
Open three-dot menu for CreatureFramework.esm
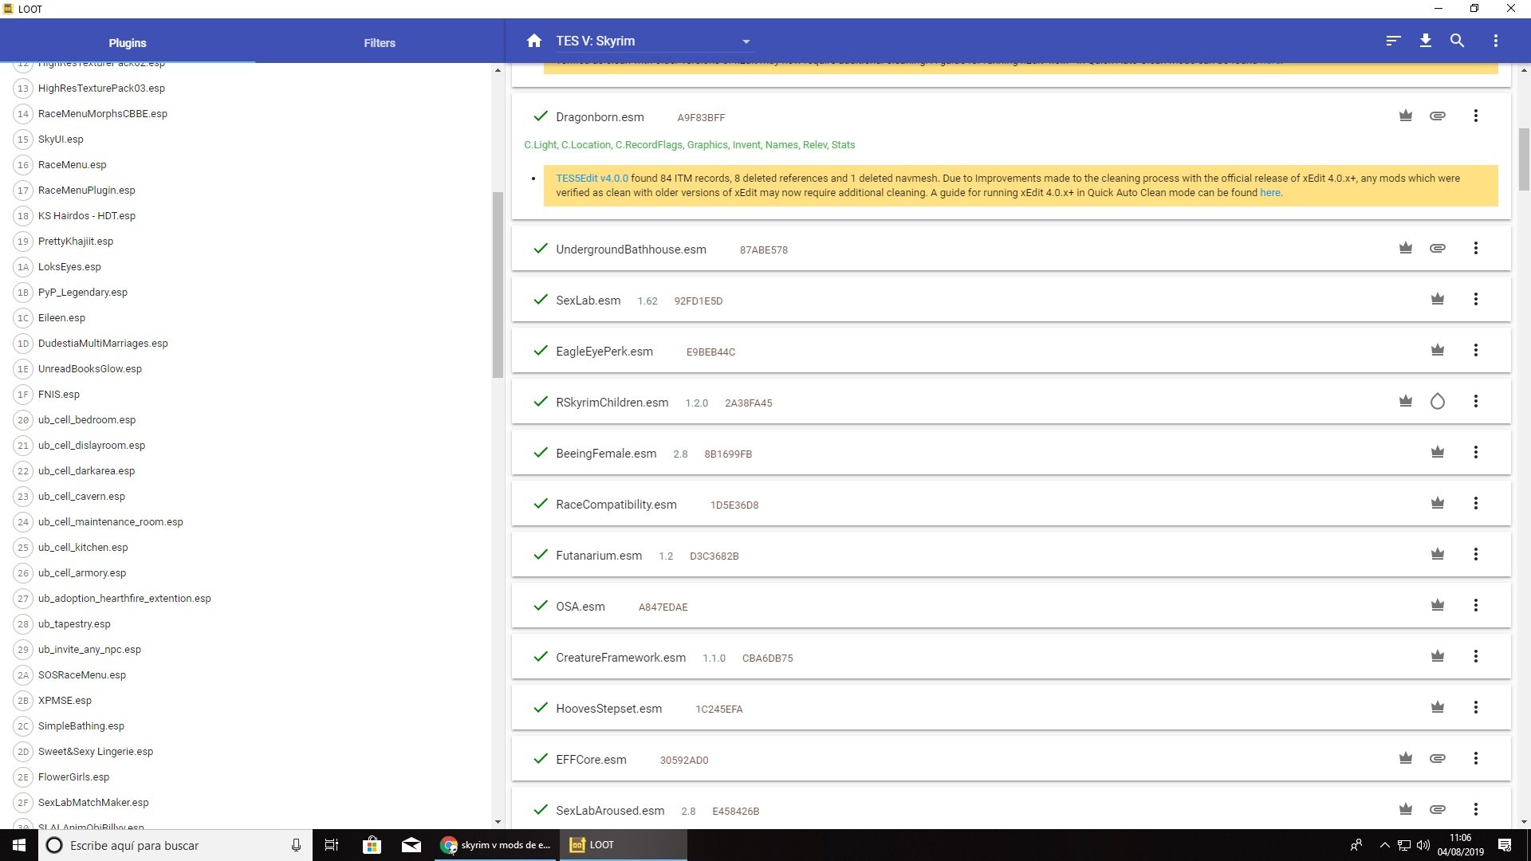click(x=1476, y=656)
